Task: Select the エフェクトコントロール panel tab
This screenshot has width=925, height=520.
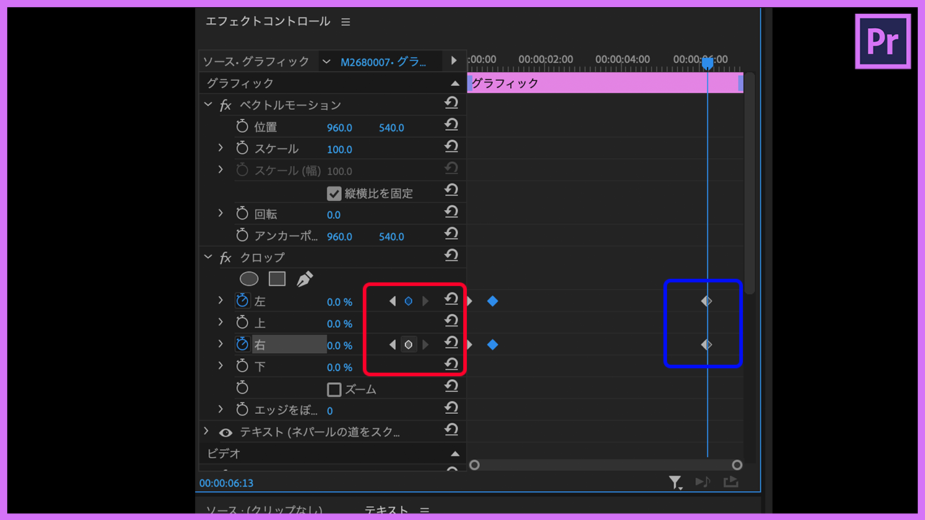Action: coord(267,22)
